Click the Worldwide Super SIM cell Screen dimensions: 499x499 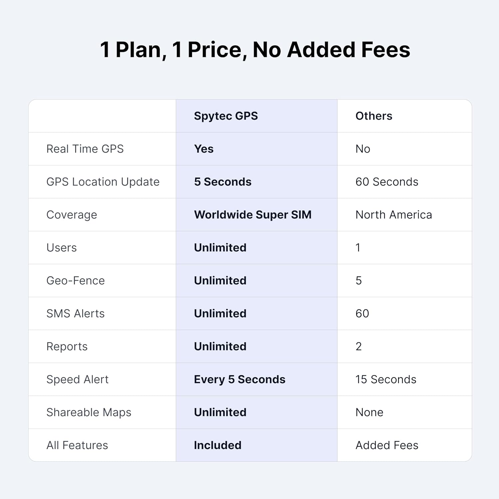tap(252, 215)
